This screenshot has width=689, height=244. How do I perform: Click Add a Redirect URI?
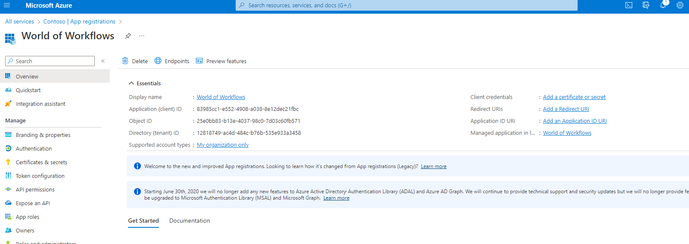pyautogui.click(x=566, y=109)
